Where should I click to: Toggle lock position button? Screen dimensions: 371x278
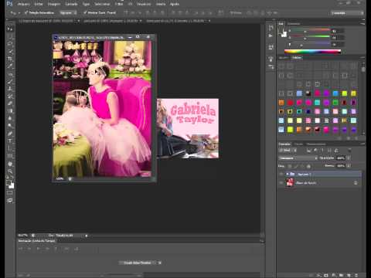point(302,166)
